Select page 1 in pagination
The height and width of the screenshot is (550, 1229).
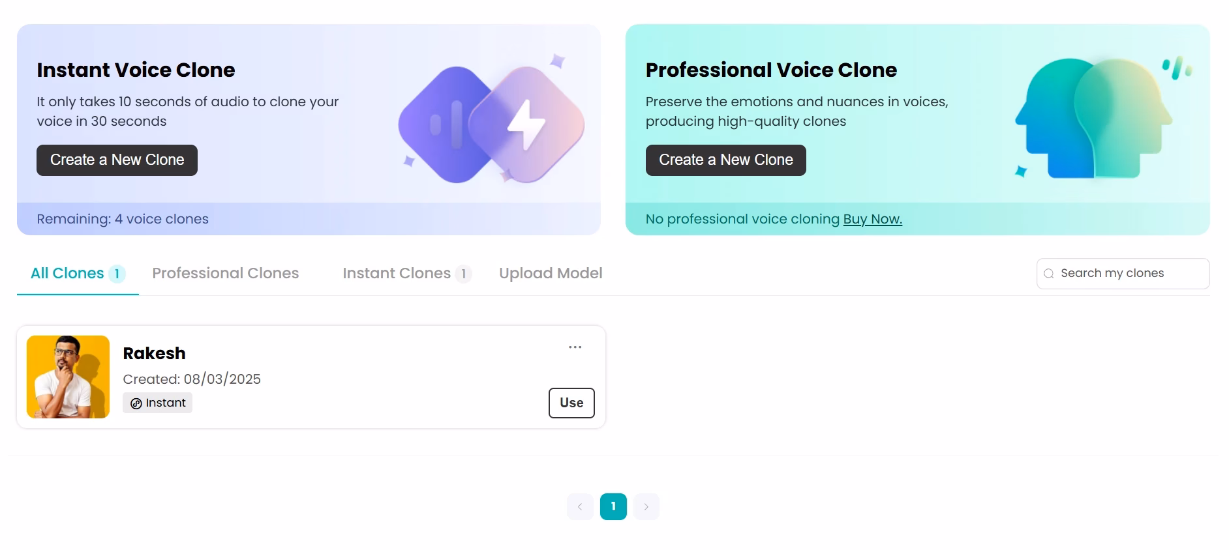[613, 506]
